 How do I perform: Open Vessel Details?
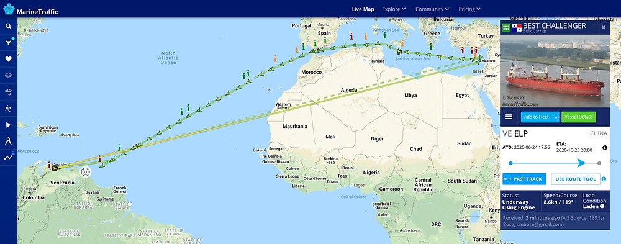point(579,117)
